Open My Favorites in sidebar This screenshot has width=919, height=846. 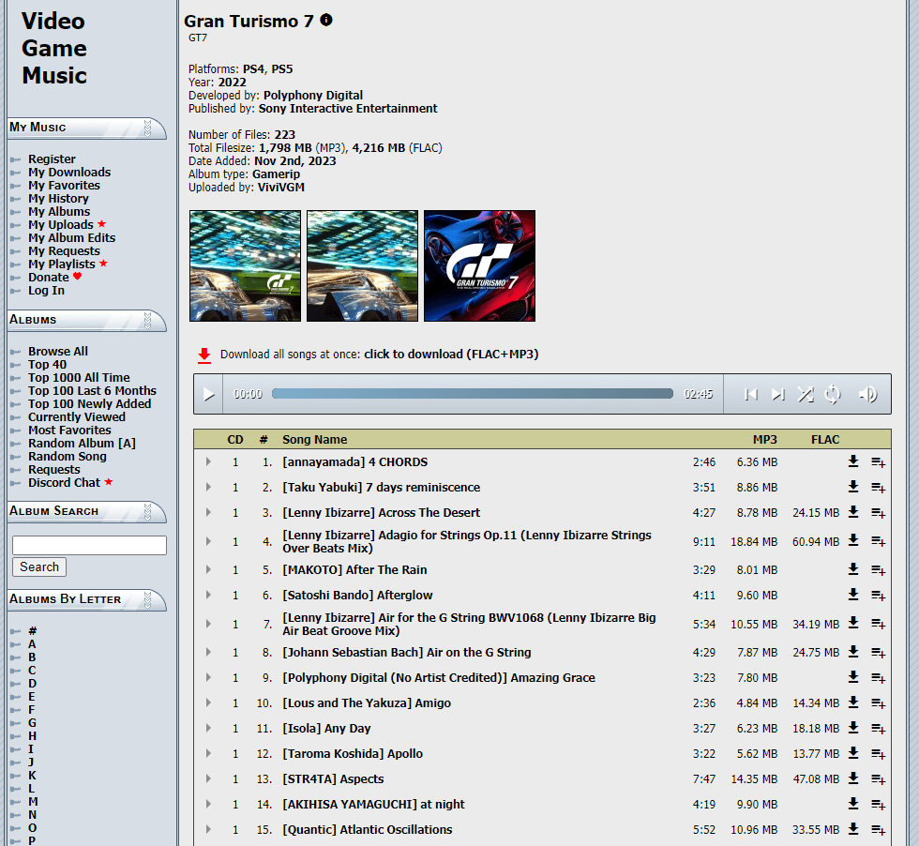[x=64, y=186]
